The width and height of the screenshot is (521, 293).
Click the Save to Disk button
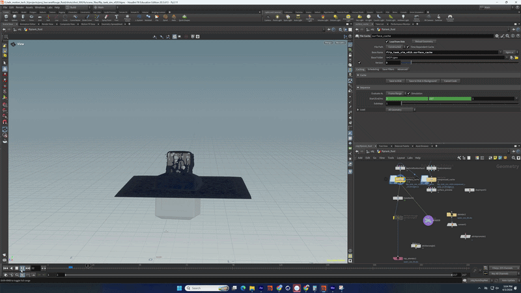click(x=395, y=81)
